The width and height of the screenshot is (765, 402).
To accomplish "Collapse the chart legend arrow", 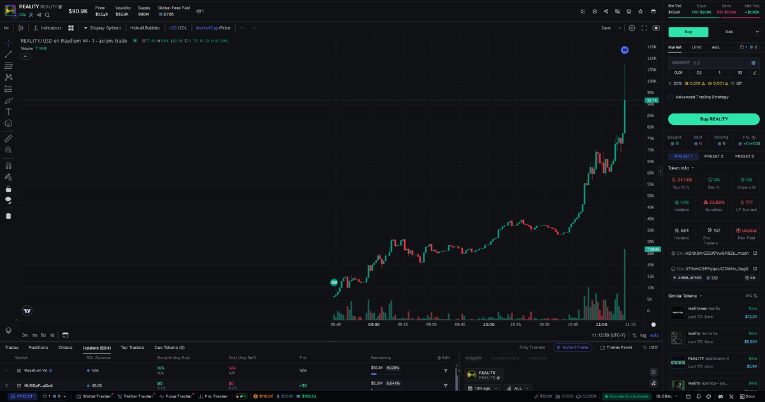I will pyautogui.click(x=25, y=56).
